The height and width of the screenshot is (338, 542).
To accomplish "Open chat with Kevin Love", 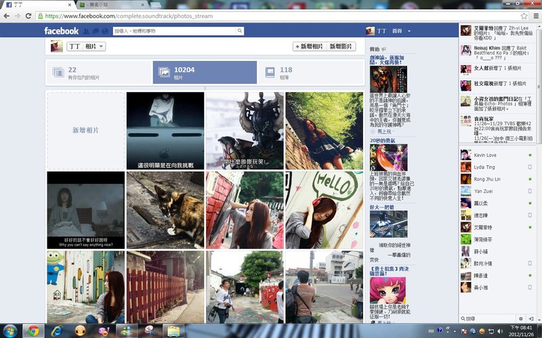I will click(497, 155).
